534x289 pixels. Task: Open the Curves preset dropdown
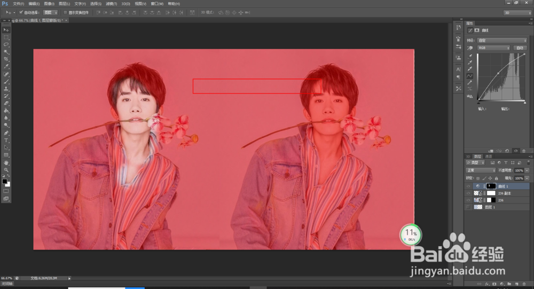pos(502,40)
